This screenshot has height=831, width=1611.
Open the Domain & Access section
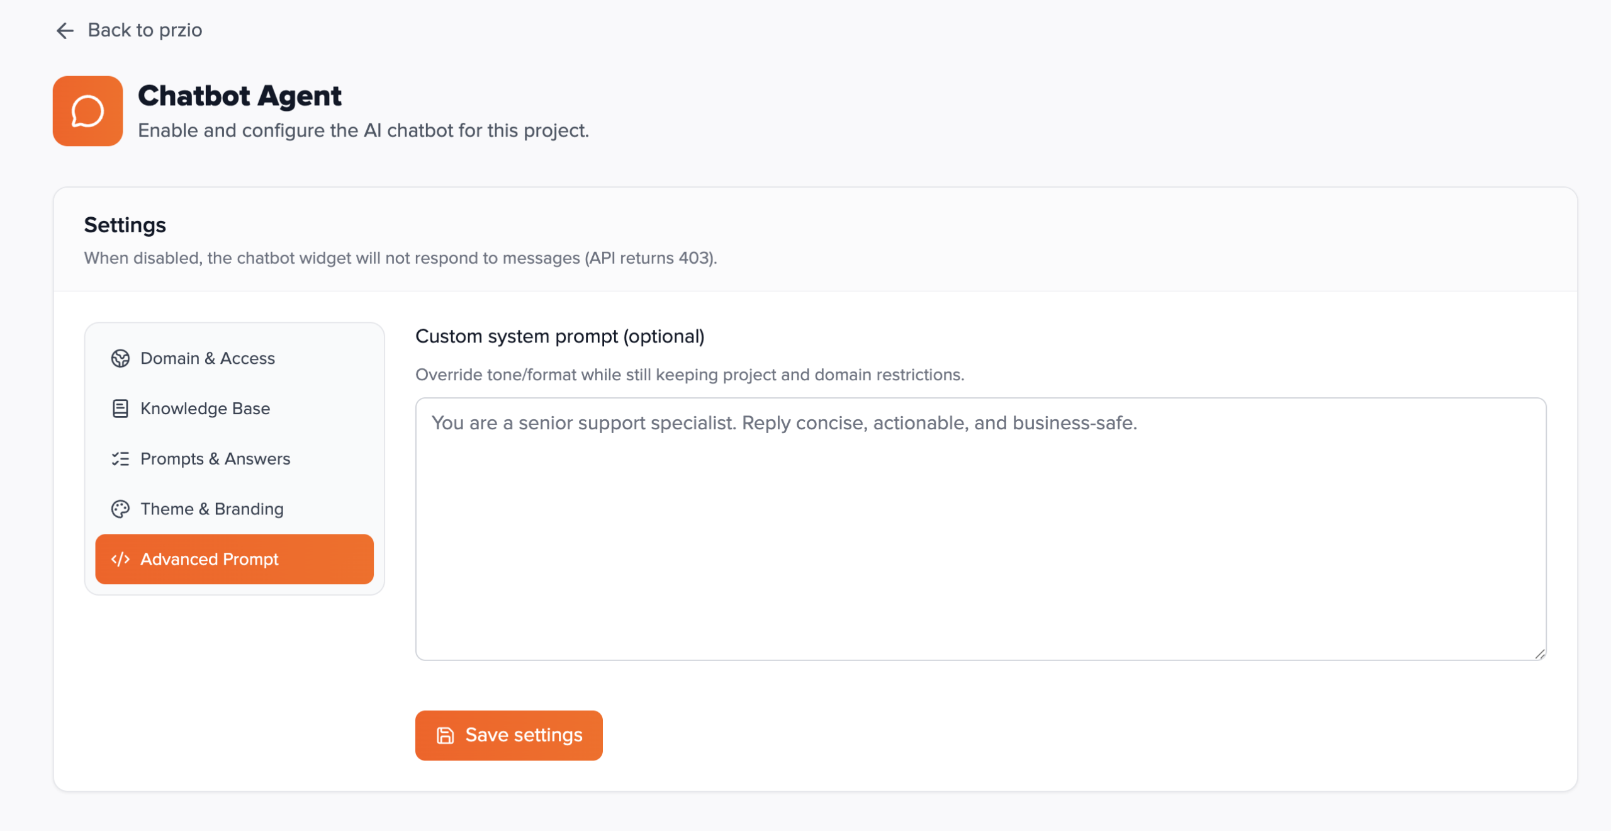(x=208, y=358)
